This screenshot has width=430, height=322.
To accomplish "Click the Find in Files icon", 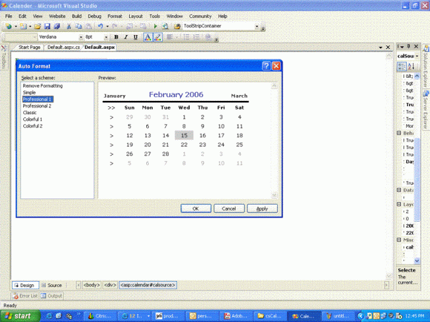I will pyautogui.click(x=177, y=26).
